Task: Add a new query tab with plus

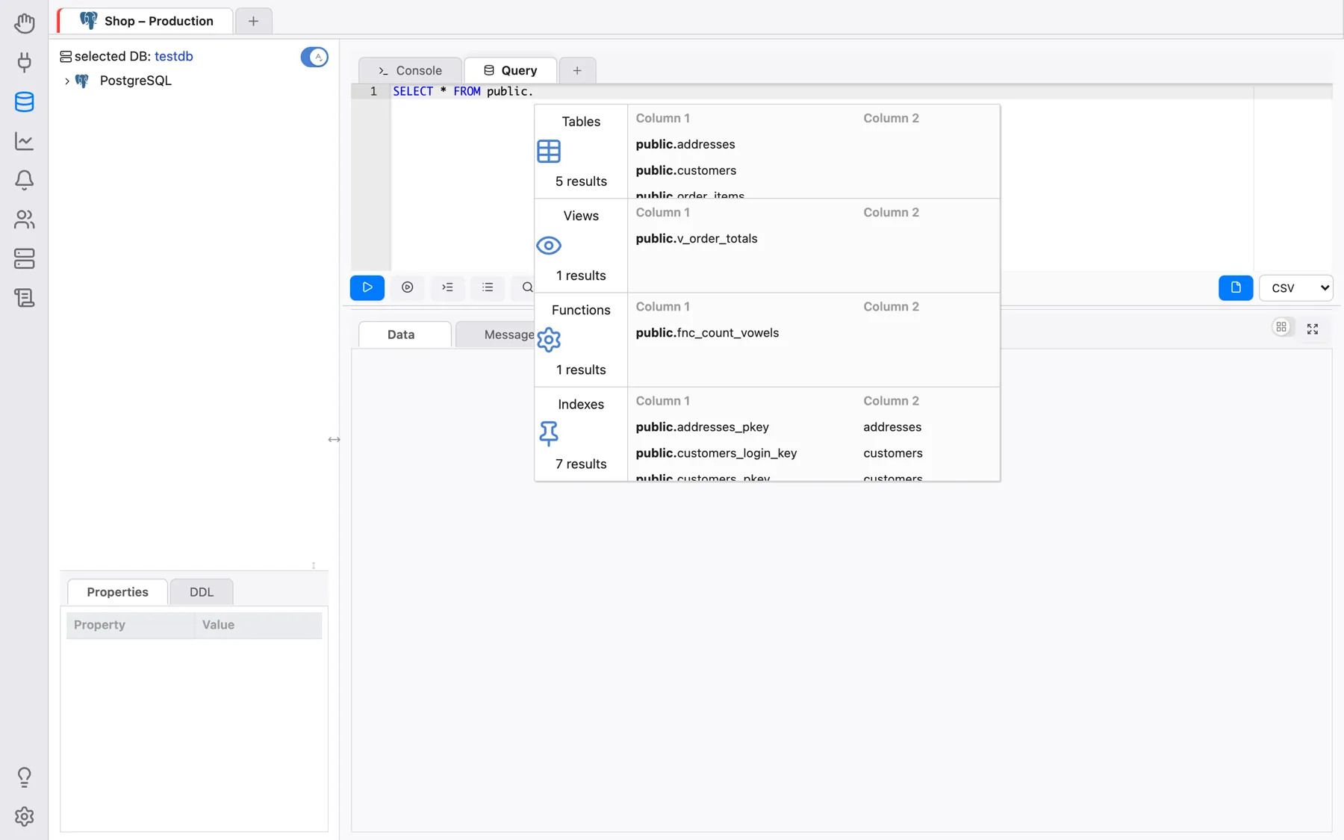Action: pyautogui.click(x=577, y=70)
